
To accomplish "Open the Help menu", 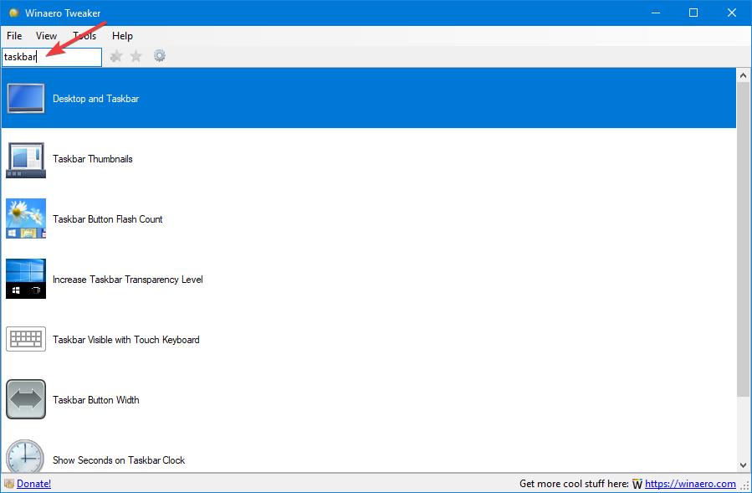I will [x=122, y=36].
